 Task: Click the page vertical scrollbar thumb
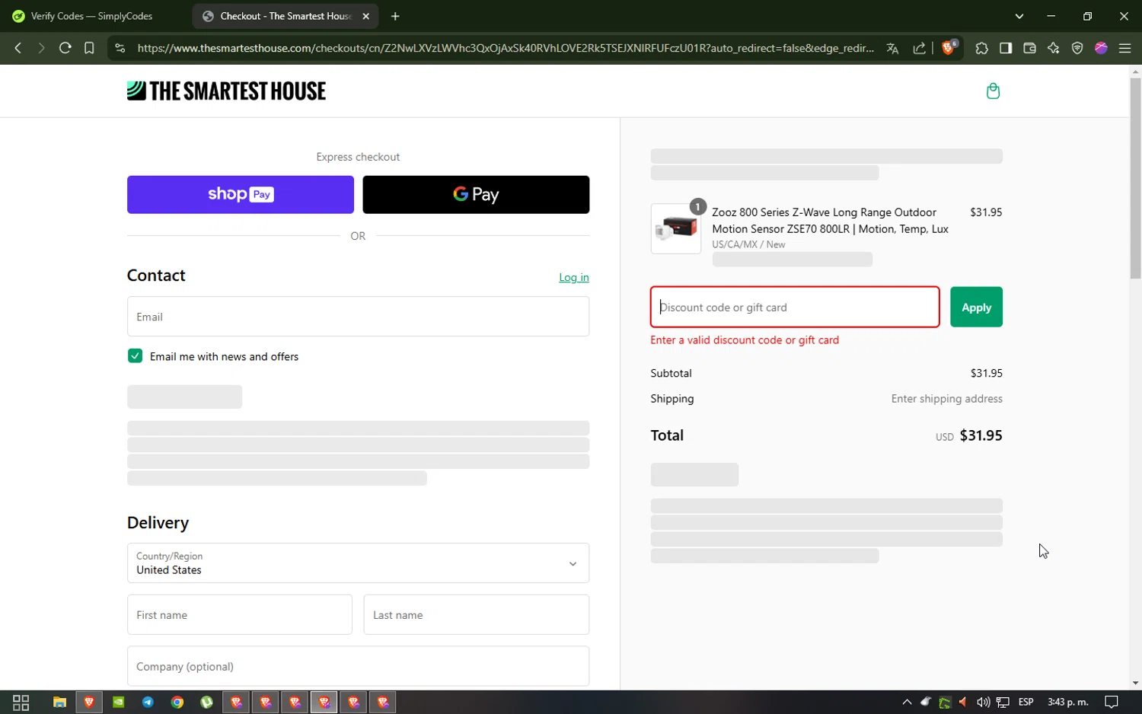pos(1135,178)
